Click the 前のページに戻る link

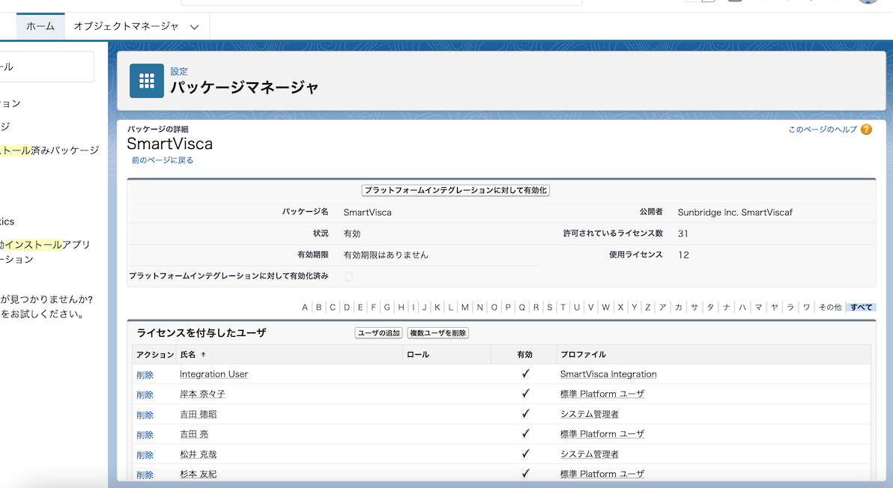pyautogui.click(x=163, y=159)
